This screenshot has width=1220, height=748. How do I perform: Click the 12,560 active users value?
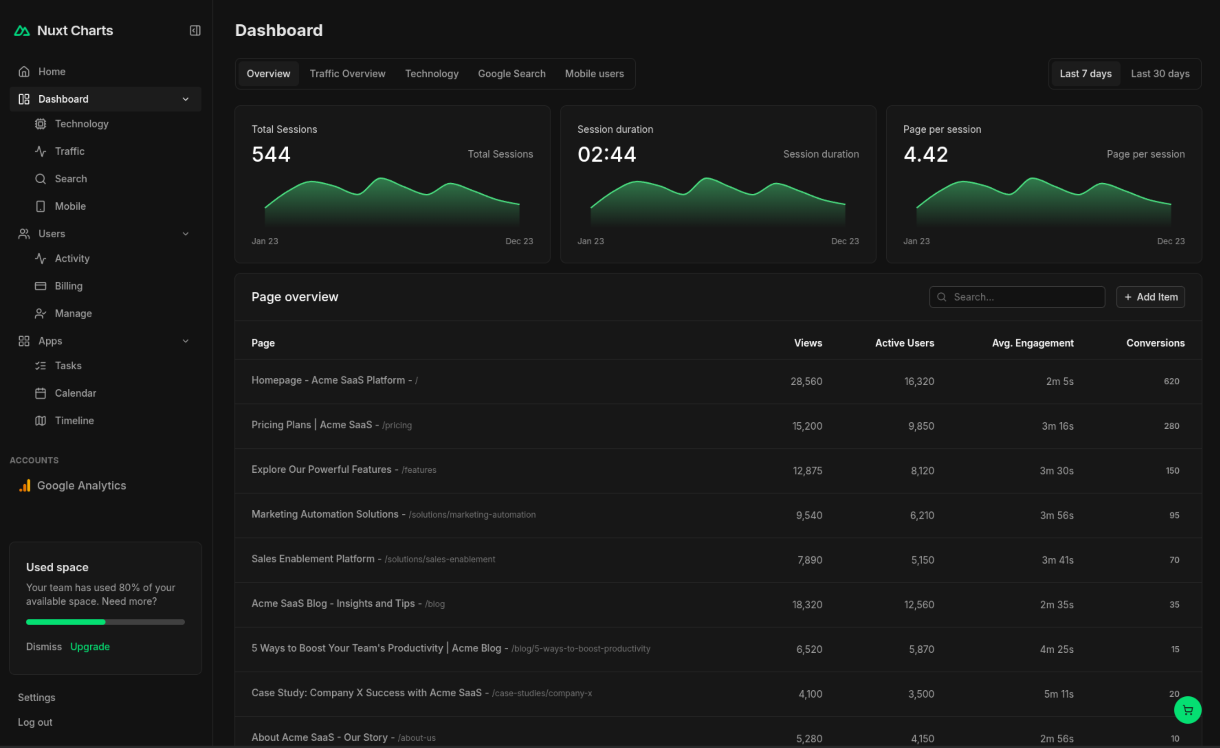(919, 605)
